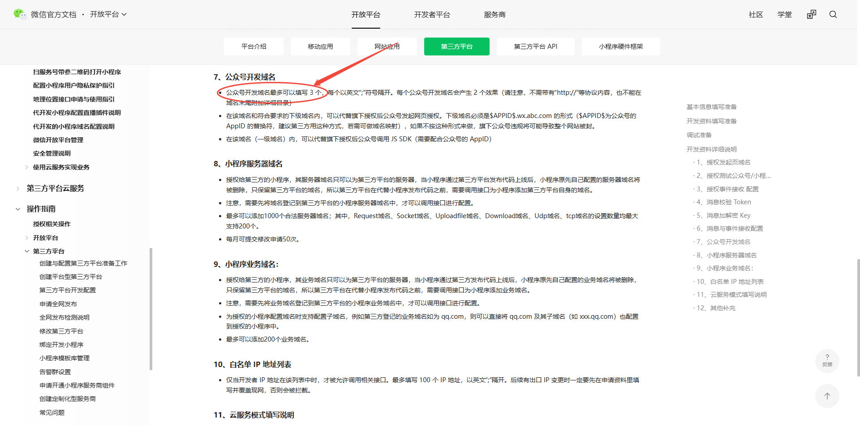Open the 学堂 link
The height and width of the screenshot is (426, 860).
pyautogui.click(x=785, y=15)
